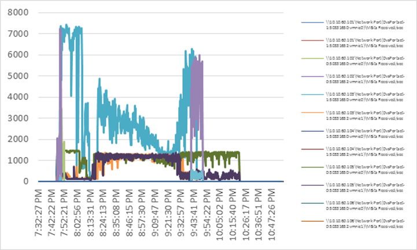Click the dark purple legend line for 10.10.60.105 vmnic1
This screenshot has height=250, width=417.
point(312,185)
